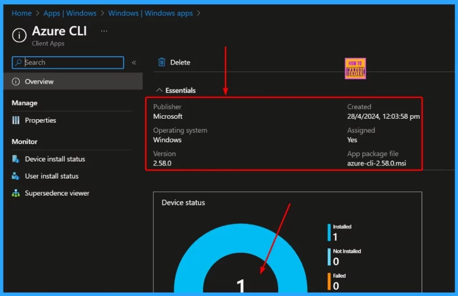Select the Windows operating system value
The image size is (458, 296).
(x=167, y=140)
